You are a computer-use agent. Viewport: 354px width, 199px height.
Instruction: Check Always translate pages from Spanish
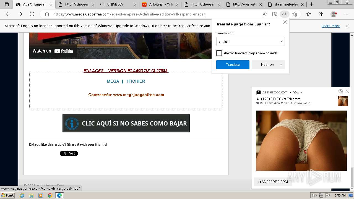(x=219, y=53)
